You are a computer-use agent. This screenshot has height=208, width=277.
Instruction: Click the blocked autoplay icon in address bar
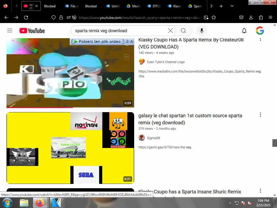click(74, 17)
